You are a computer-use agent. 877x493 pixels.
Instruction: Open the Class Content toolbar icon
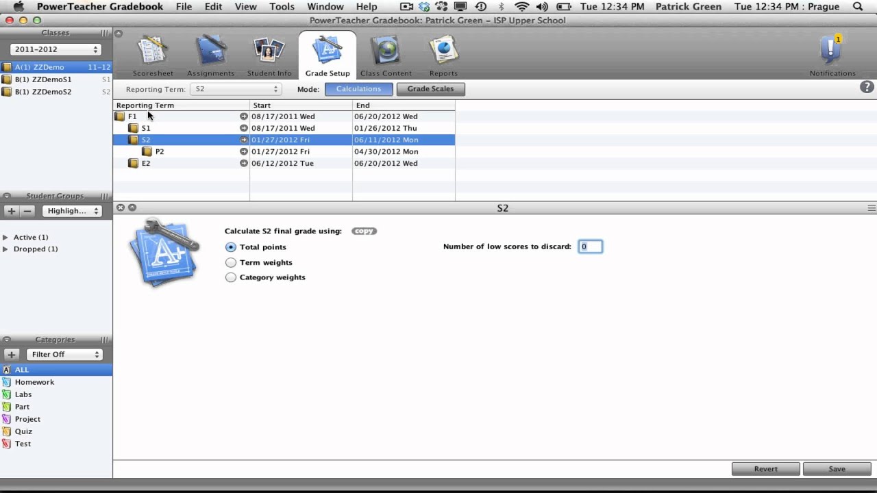(386, 56)
